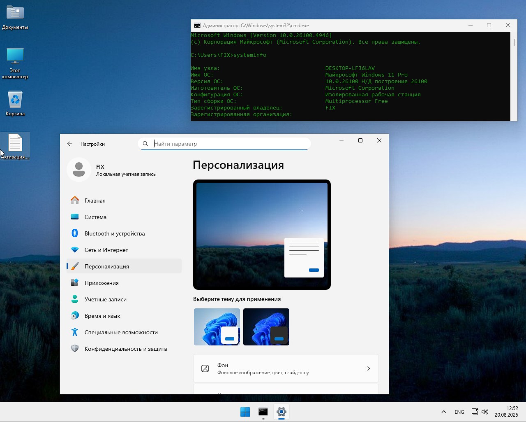Click the desktop preview image in Персонализация
This screenshot has height=422, width=526.
point(262,235)
